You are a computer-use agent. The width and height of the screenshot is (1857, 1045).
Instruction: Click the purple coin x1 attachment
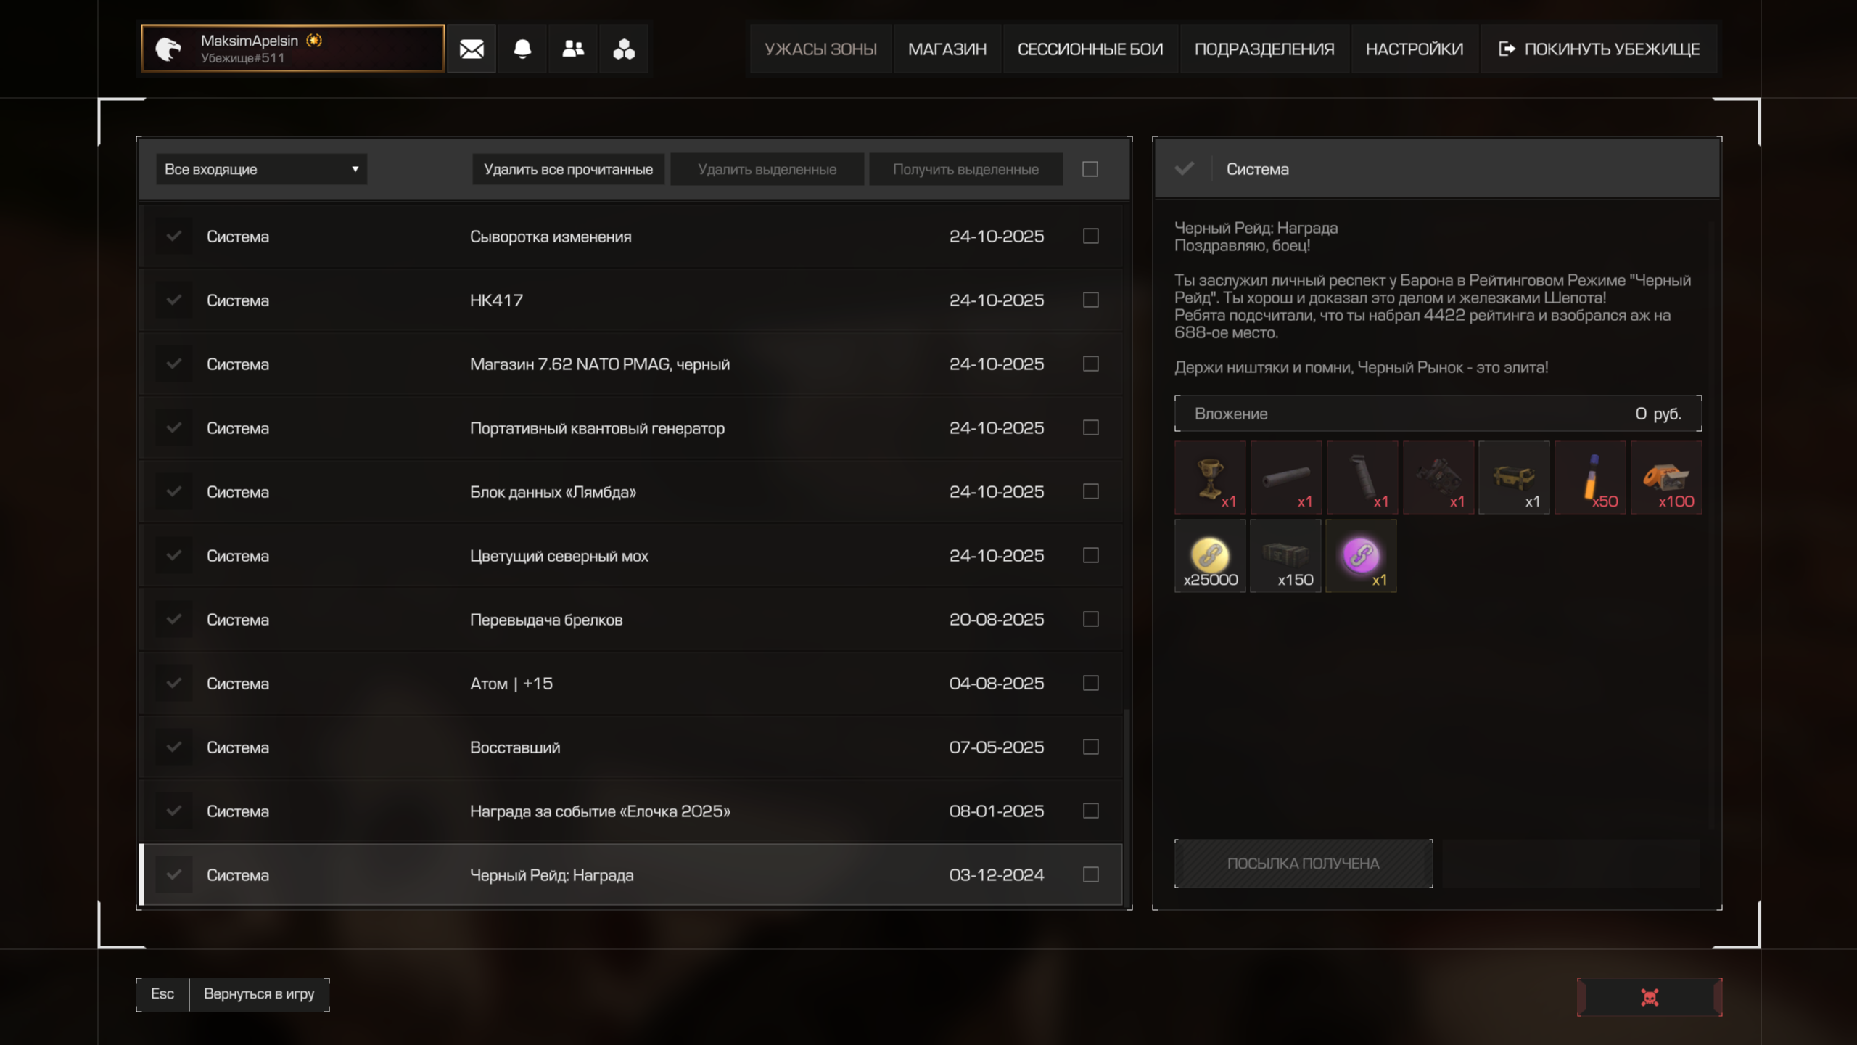coord(1361,556)
